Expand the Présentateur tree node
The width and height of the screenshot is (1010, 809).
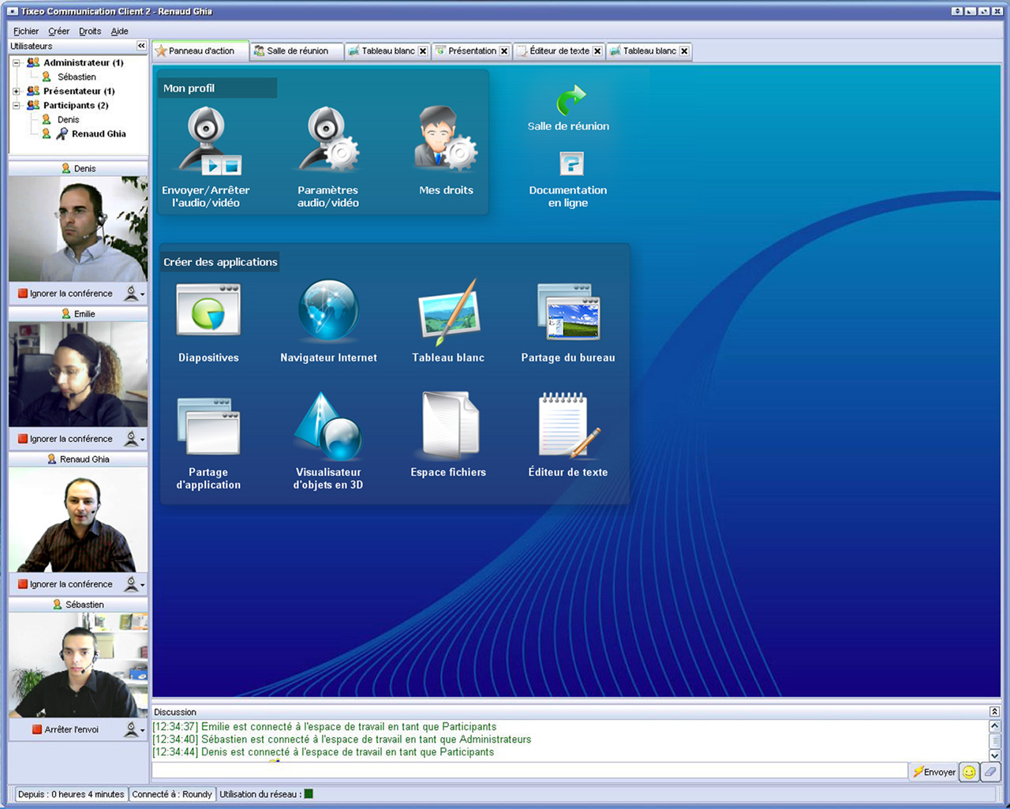(x=16, y=92)
